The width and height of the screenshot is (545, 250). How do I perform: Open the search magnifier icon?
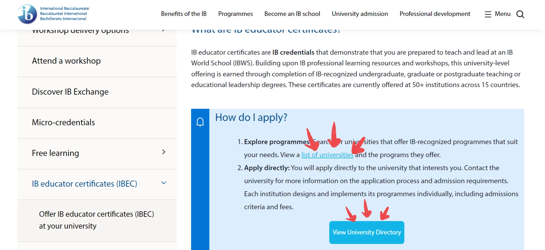pyautogui.click(x=520, y=14)
